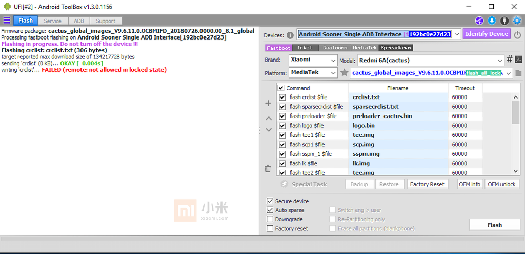The width and height of the screenshot is (525, 254).
Task: Click the purple globe network icon
Action: (x=479, y=21)
